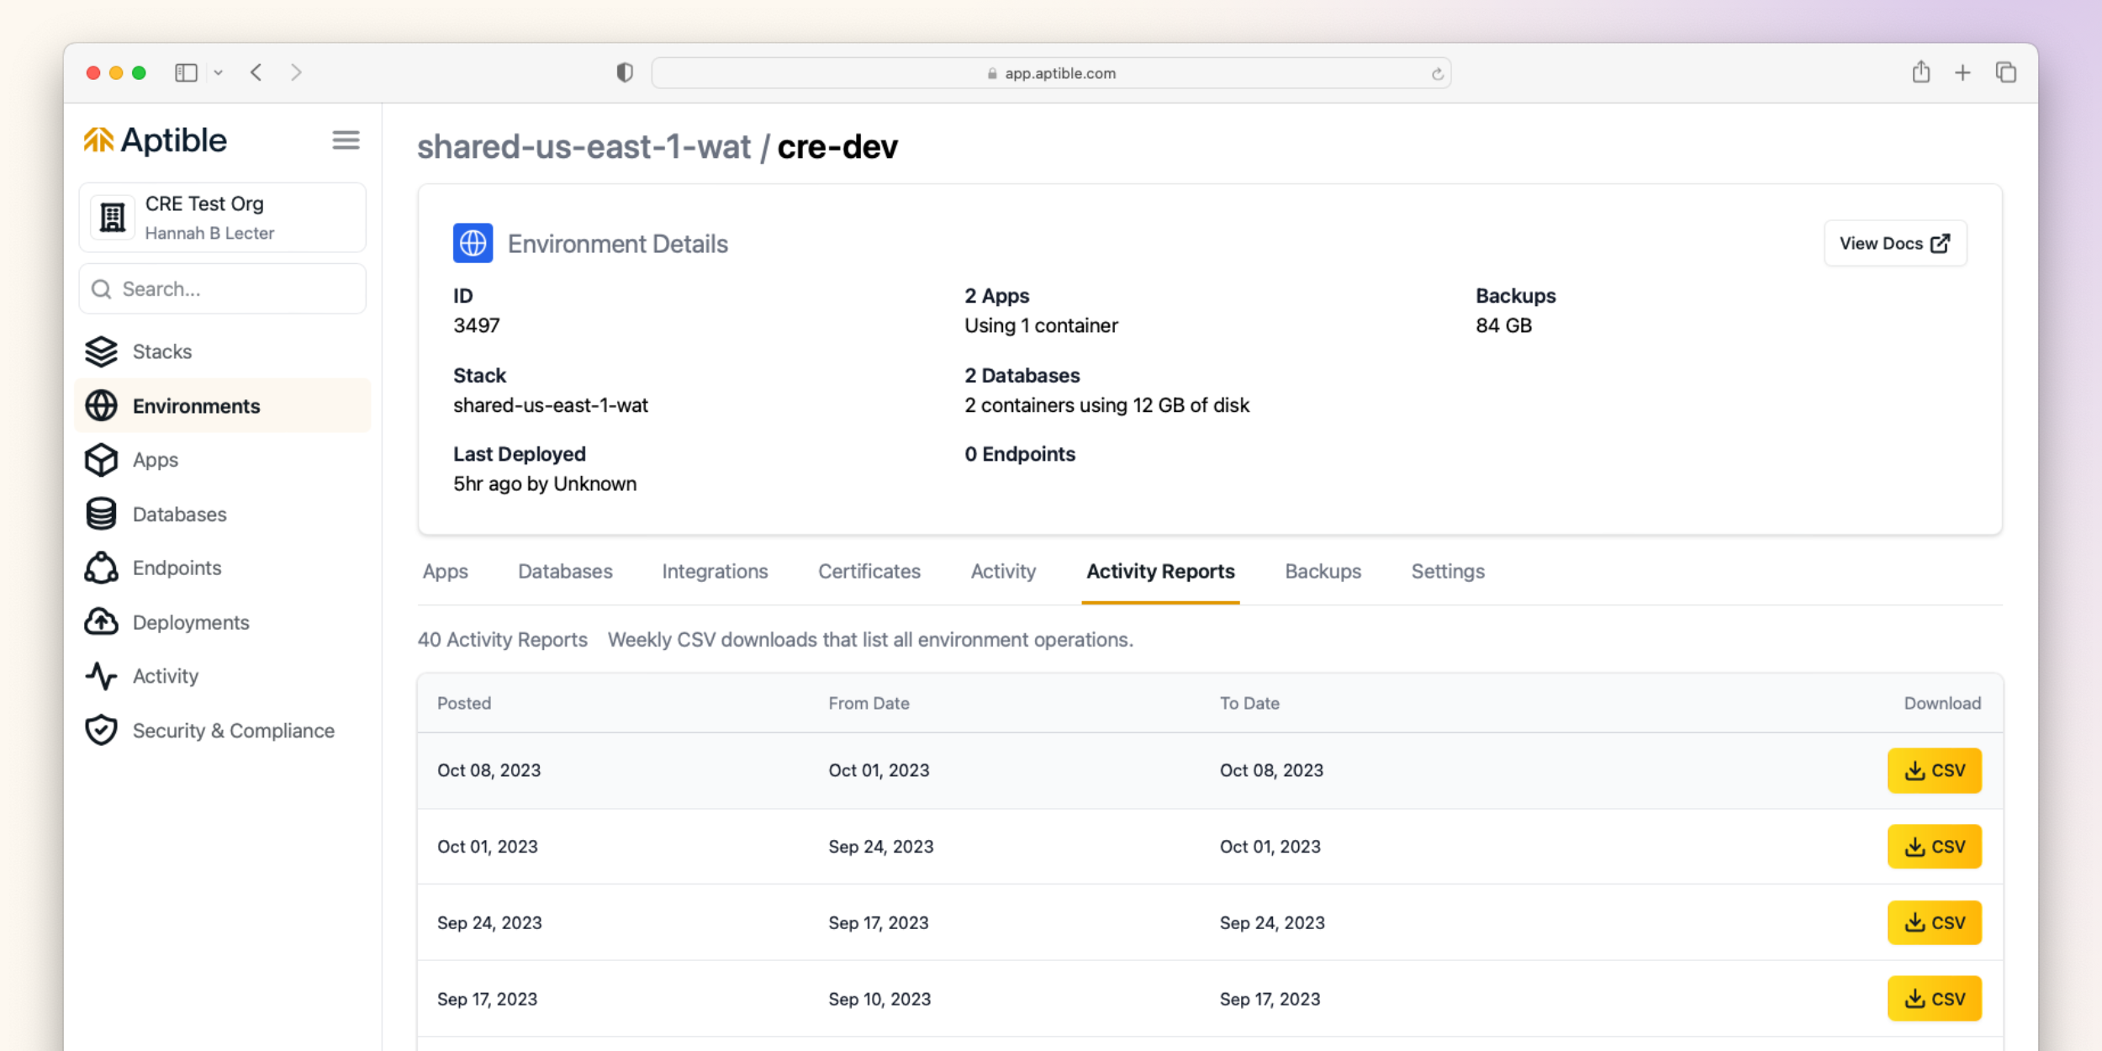Switch to the Backups tab
Viewport: 2102px width, 1051px height.
[1322, 572]
